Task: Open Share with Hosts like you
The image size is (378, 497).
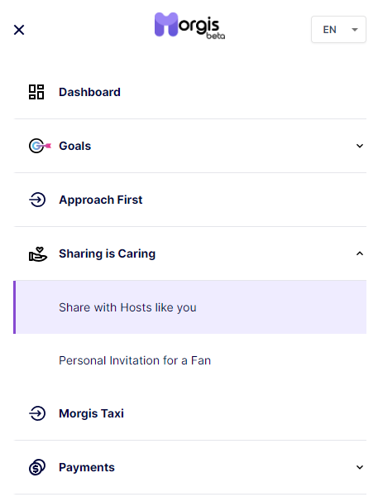Action: click(189, 307)
